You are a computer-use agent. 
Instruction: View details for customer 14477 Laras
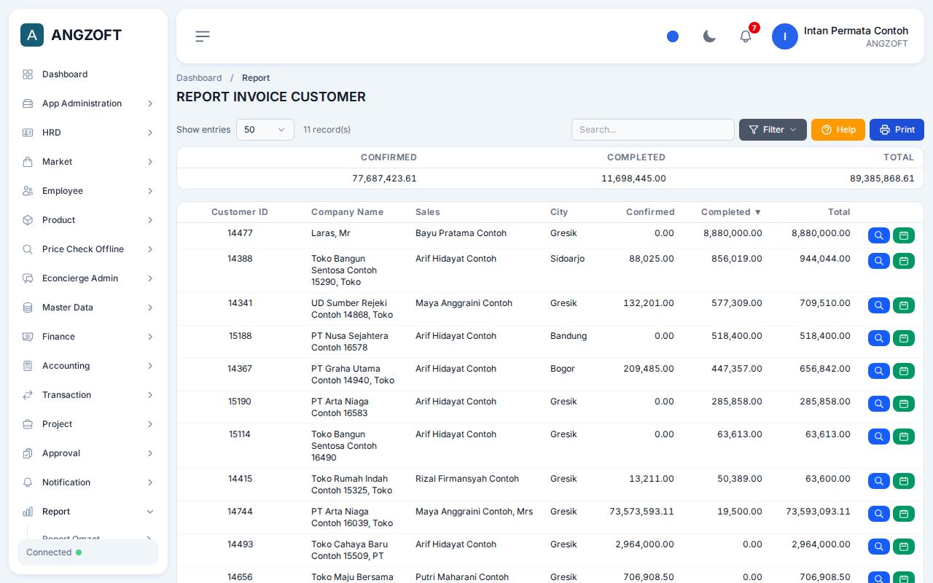[879, 235]
